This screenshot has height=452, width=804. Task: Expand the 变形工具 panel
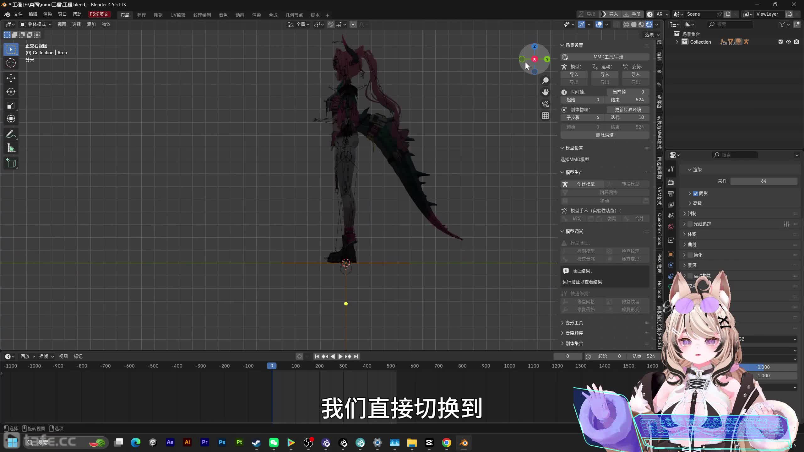click(562, 323)
